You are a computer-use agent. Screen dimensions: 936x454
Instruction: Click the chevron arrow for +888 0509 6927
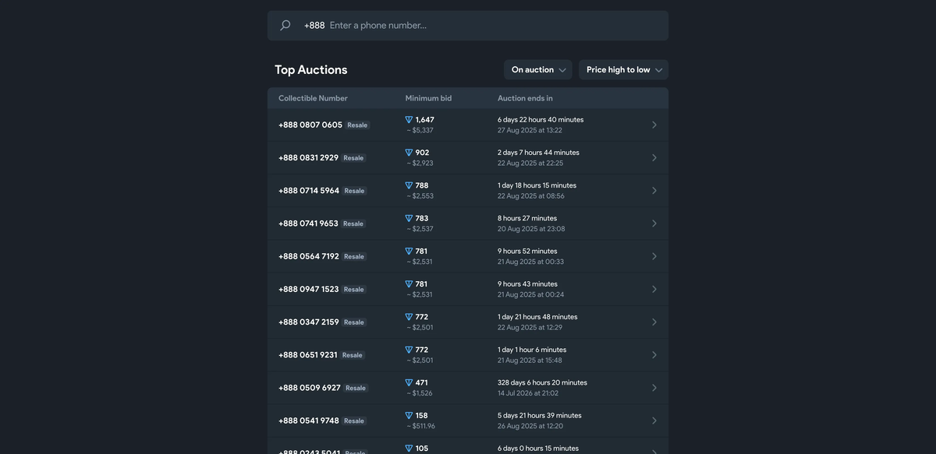click(654, 388)
